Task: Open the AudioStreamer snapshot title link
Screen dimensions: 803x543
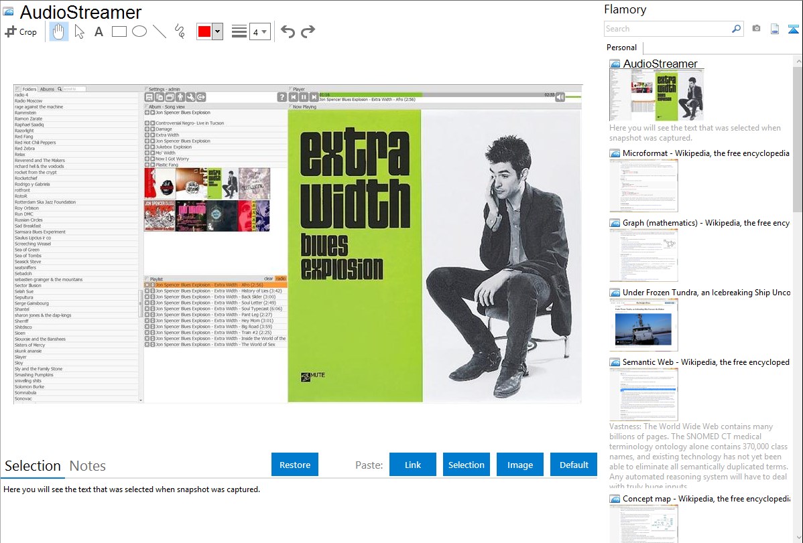Action: pos(660,64)
